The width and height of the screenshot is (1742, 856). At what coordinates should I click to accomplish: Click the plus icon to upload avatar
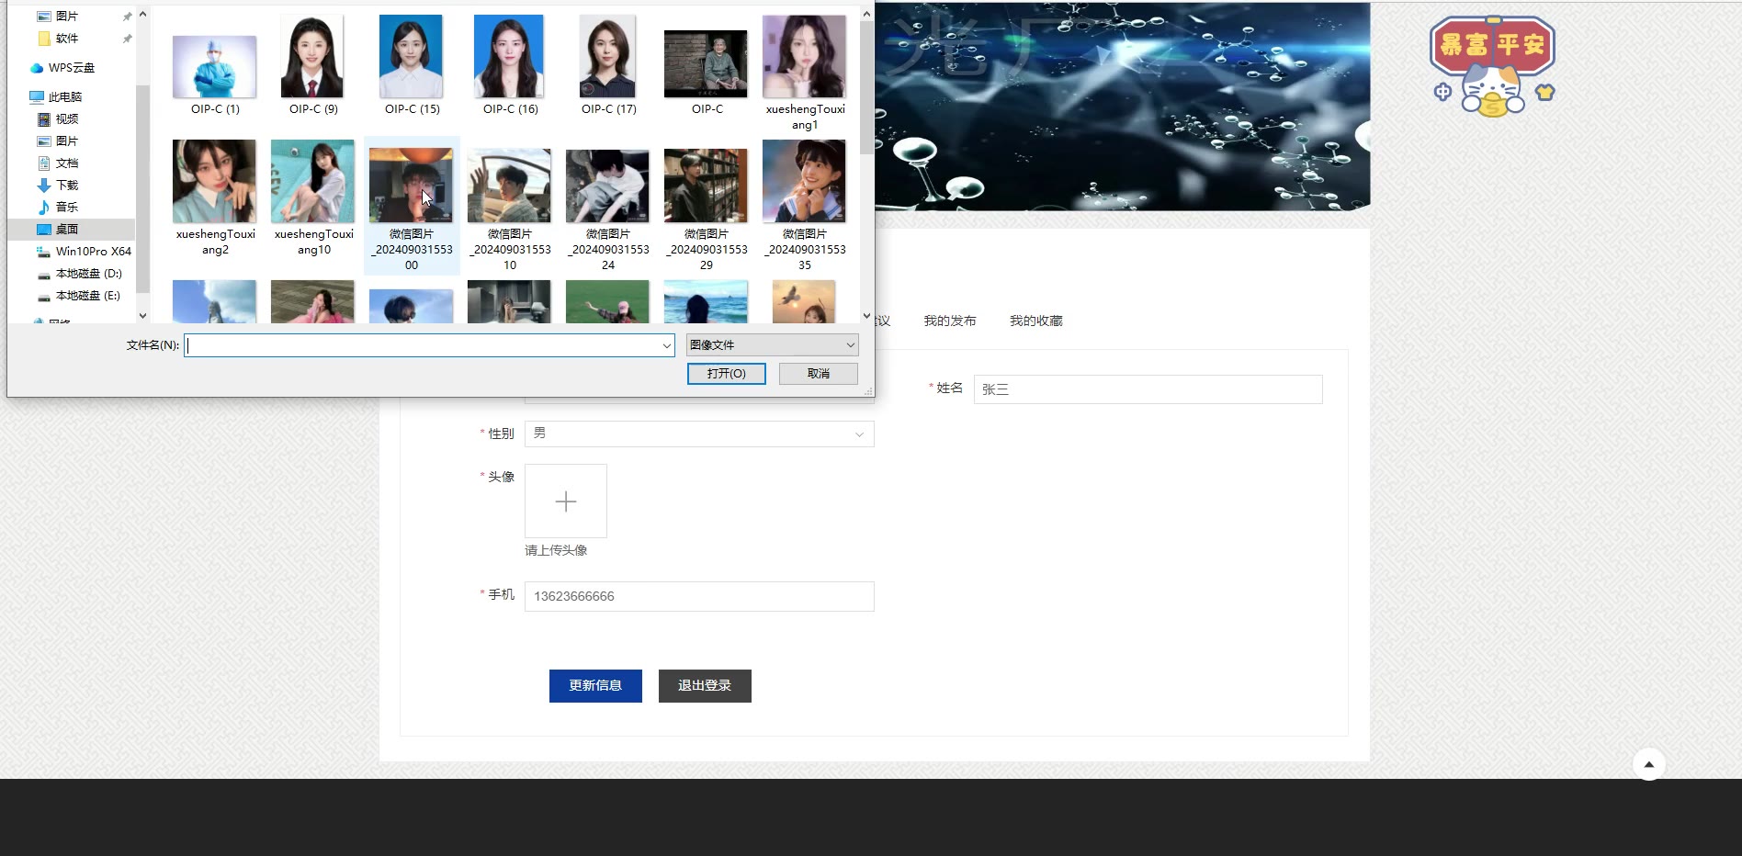click(x=565, y=501)
